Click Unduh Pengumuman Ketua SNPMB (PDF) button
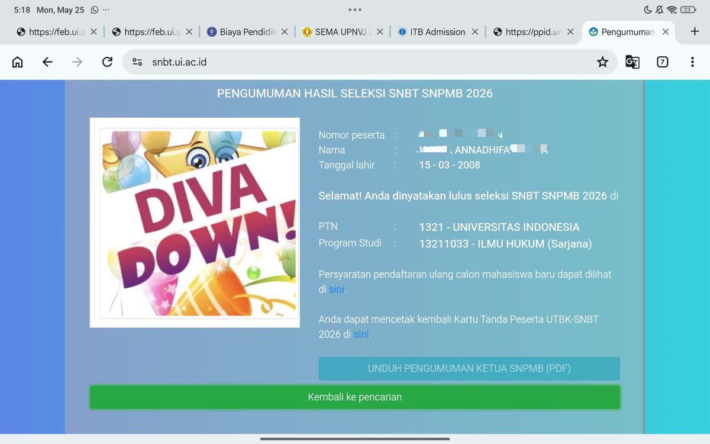Image resolution: width=710 pixels, height=444 pixels. tap(469, 368)
